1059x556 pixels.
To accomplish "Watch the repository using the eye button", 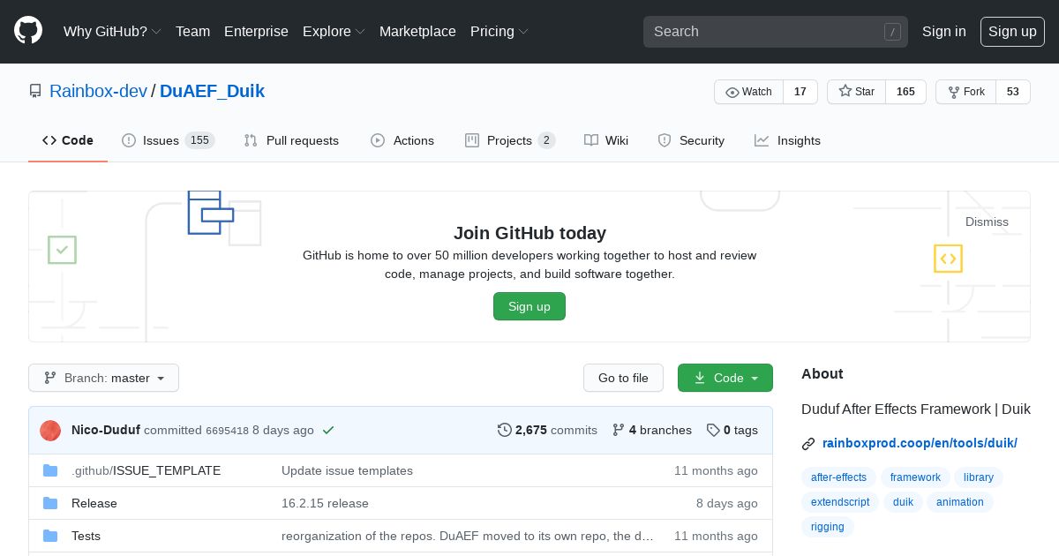I will (748, 92).
